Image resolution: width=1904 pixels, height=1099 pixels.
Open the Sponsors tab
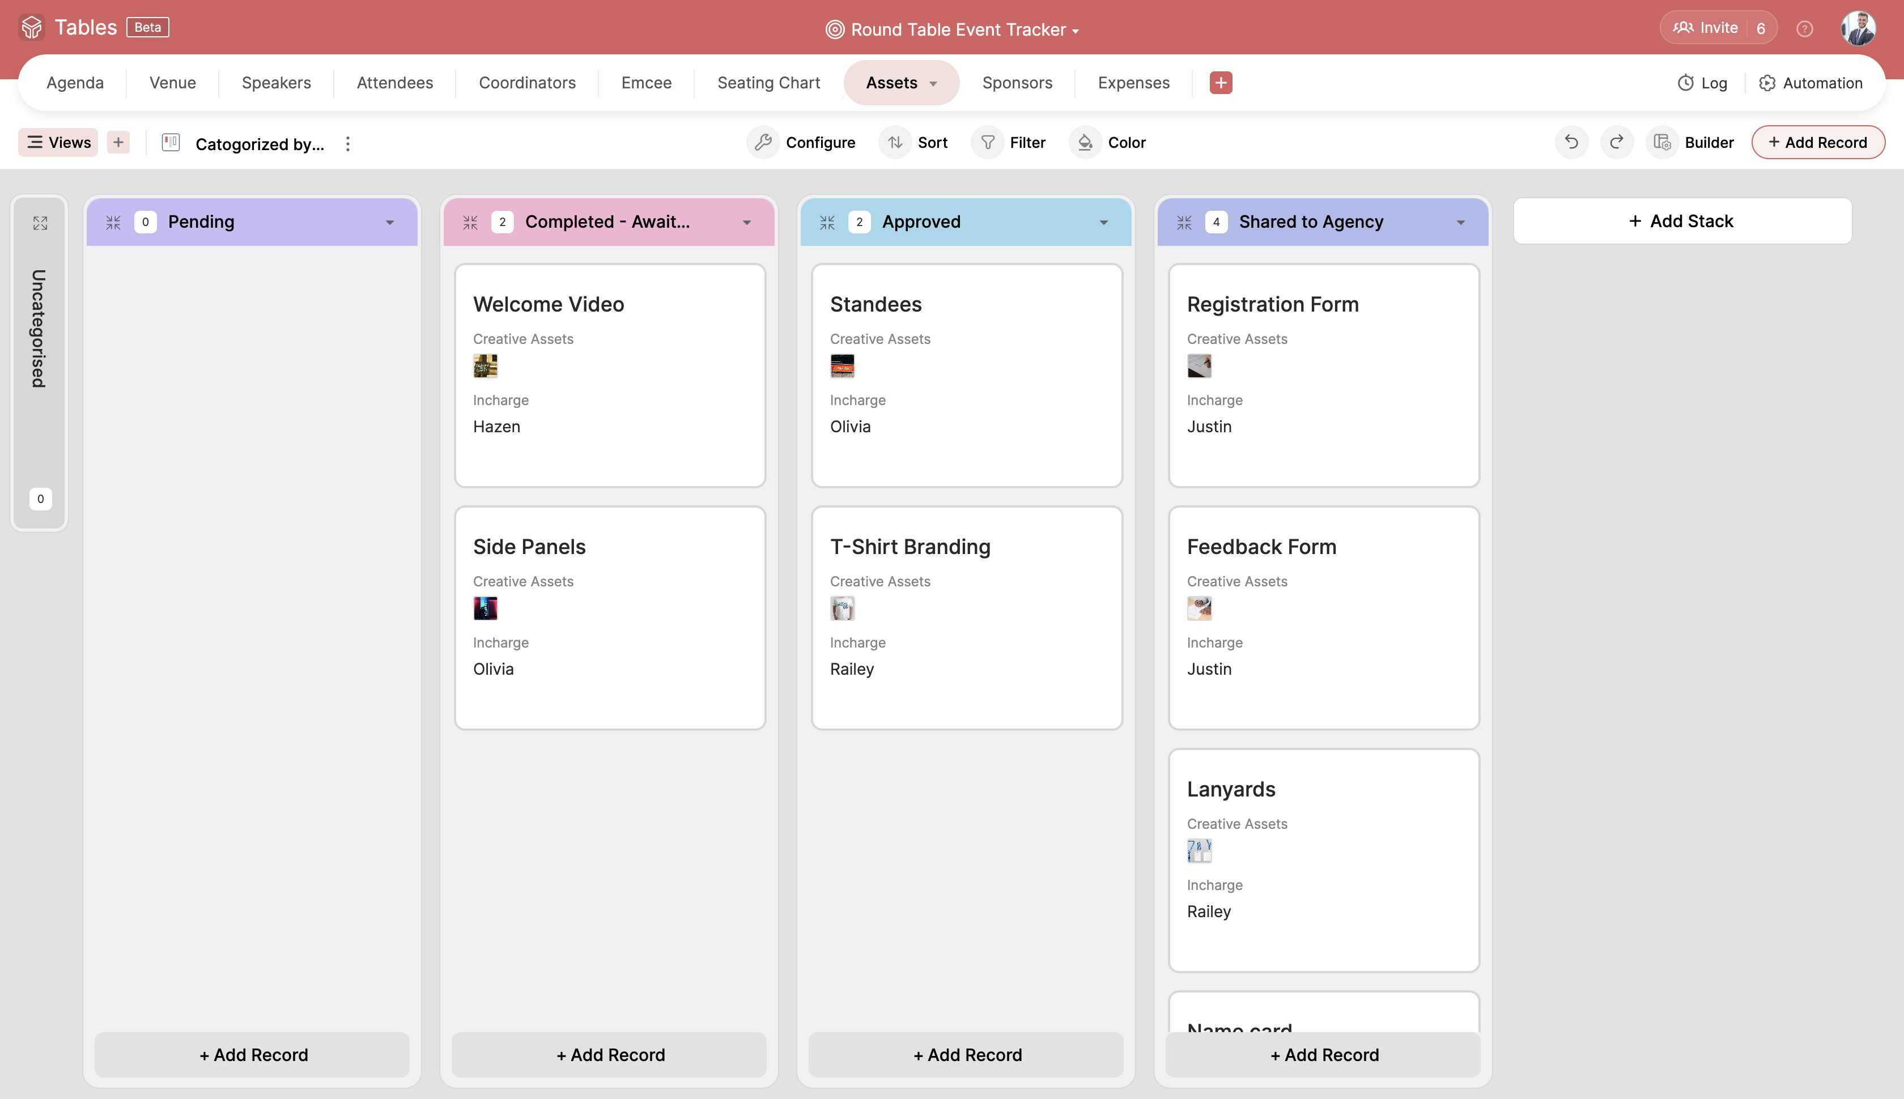1017,83
